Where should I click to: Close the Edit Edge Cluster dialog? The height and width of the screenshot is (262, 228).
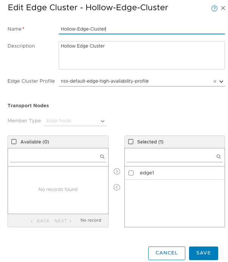[222, 8]
